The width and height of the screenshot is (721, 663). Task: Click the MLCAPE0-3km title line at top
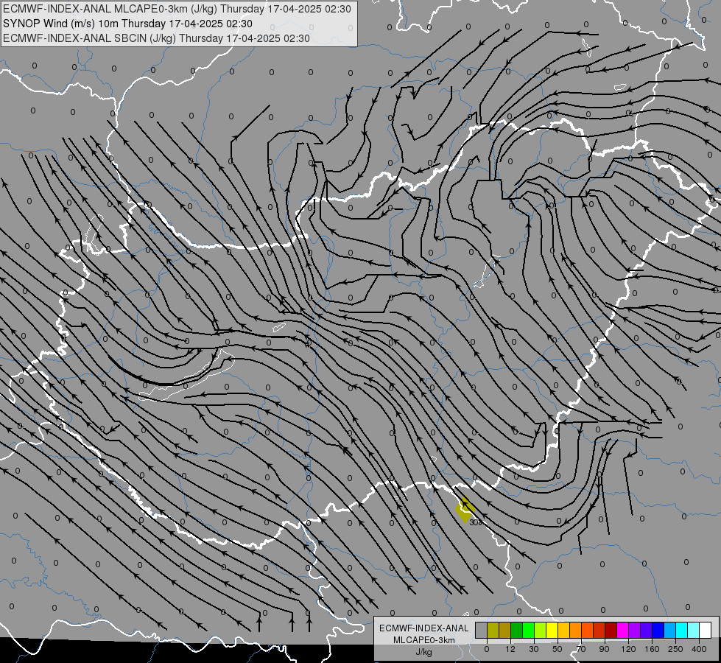tap(177, 9)
